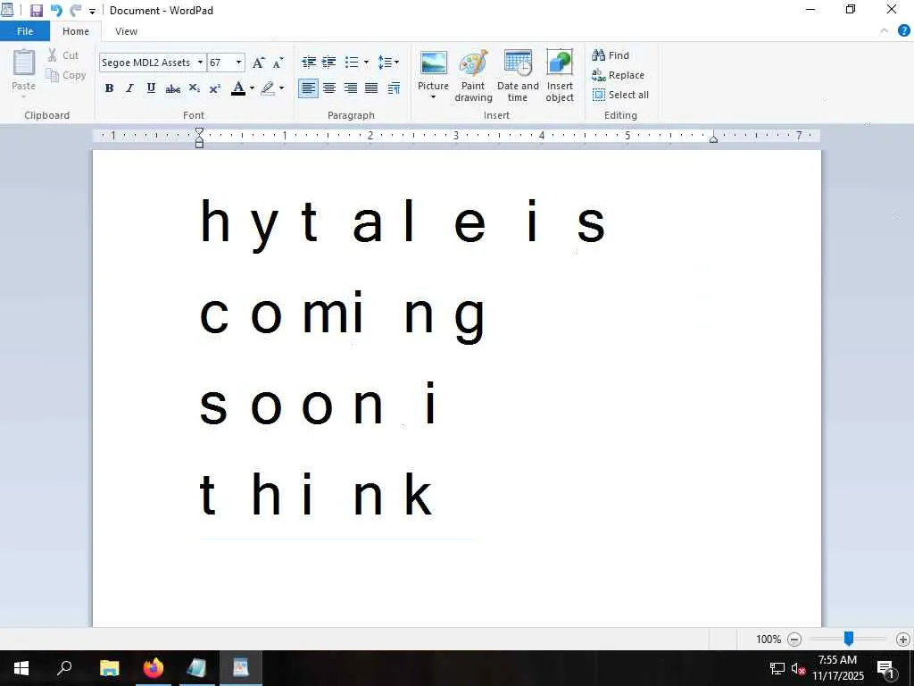Open the taskbar clock showing 7:55 AM
914x686 pixels.
point(837,668)
